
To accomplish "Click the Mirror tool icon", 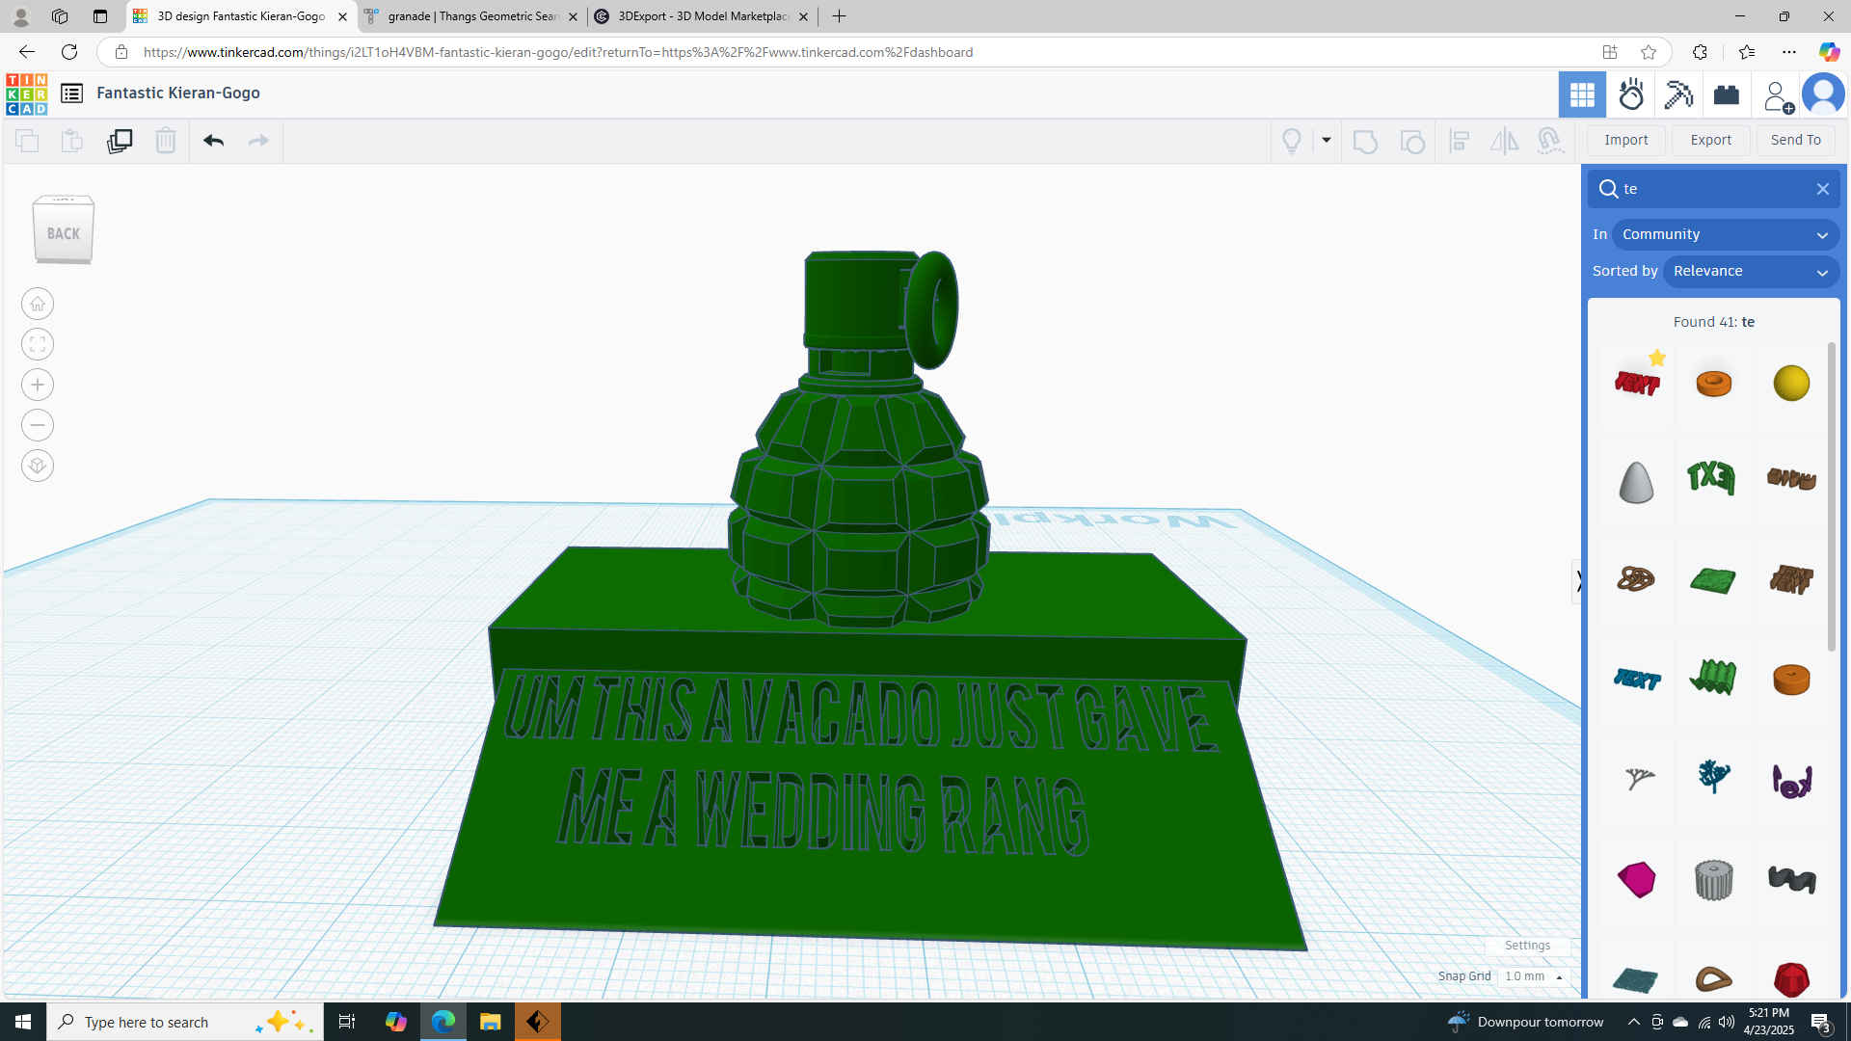I will coord(1504,142).
